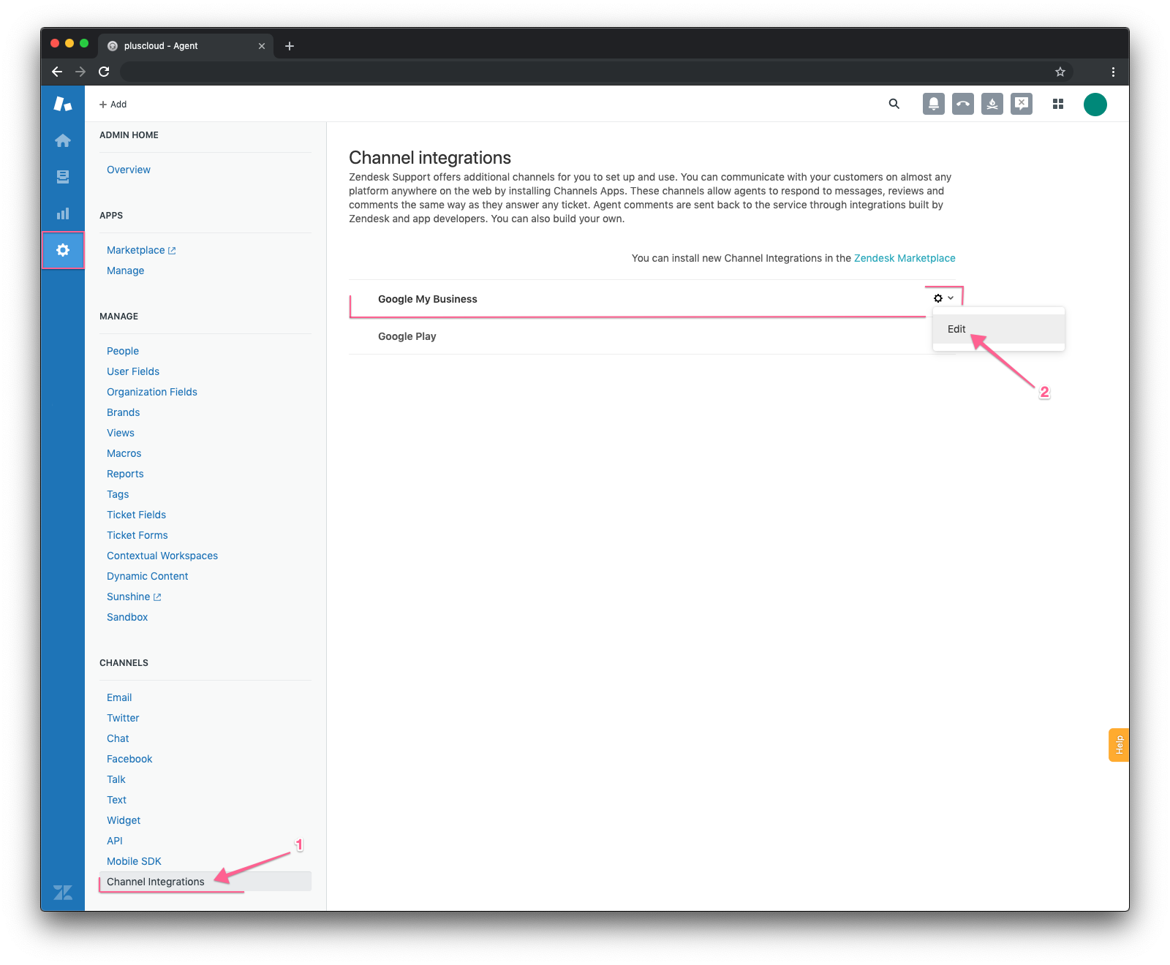Open Manage link under Apps
This screenshot has width=1170, height=965.
(126, 270)
